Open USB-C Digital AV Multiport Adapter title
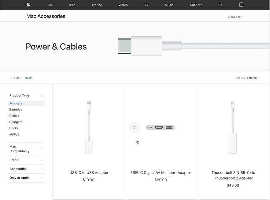Image resolution: width=270 pixels, height=200 pixels. coord(161,173)
